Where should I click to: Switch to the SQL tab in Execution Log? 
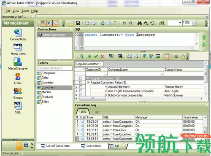pyautogui.click(x=97, y=112)
